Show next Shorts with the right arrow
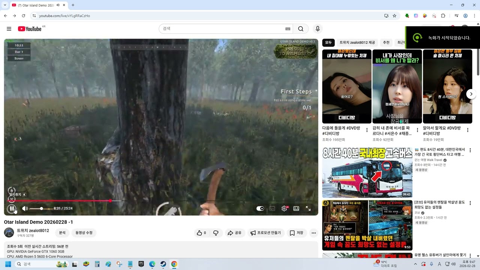 point(471,94)
